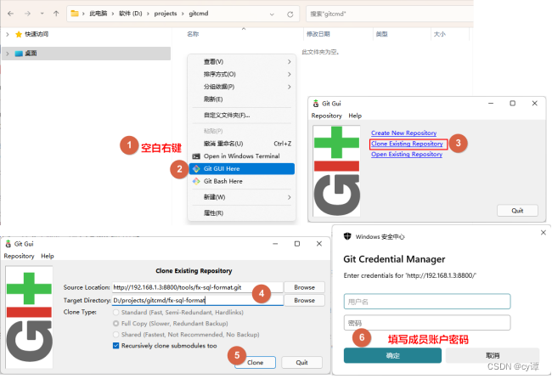Choose Refresh (E) in context menu
Image resolution: width=552 pixels, height=379 pixels.
(x=242, y=99)
